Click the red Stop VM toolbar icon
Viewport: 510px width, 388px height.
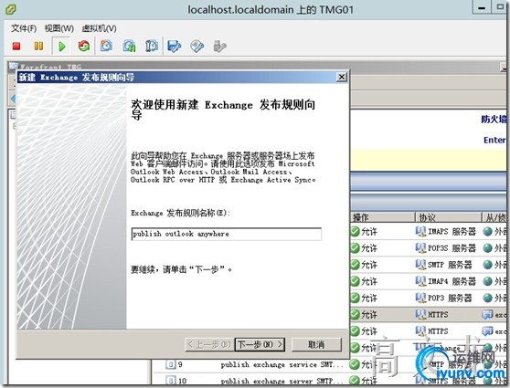click(16, 47)
